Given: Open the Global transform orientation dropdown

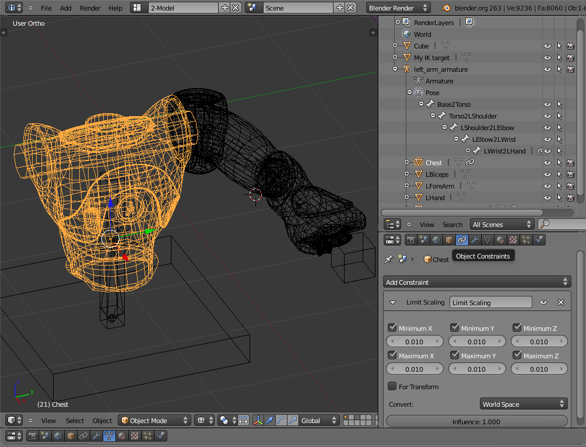Looking at the screenshot, I should (319, 420).
